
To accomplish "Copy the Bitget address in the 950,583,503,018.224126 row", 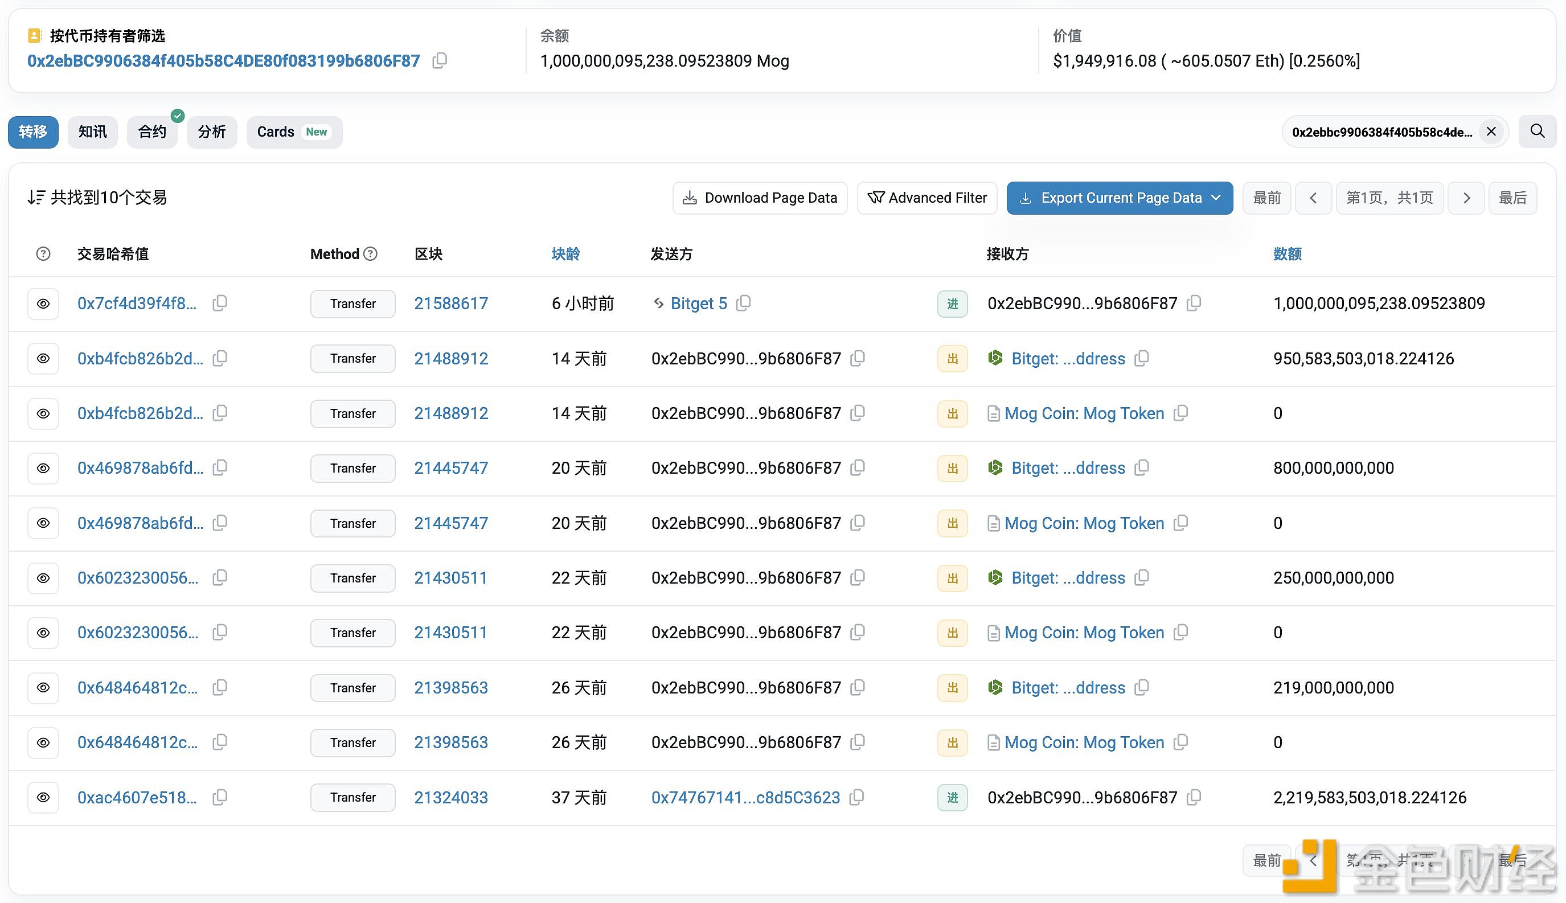I will (x=1141, y=359).
